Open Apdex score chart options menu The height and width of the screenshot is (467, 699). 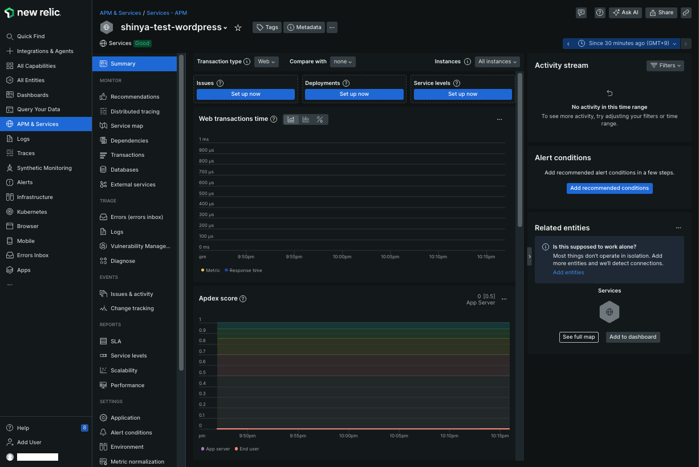pos(504,299)
